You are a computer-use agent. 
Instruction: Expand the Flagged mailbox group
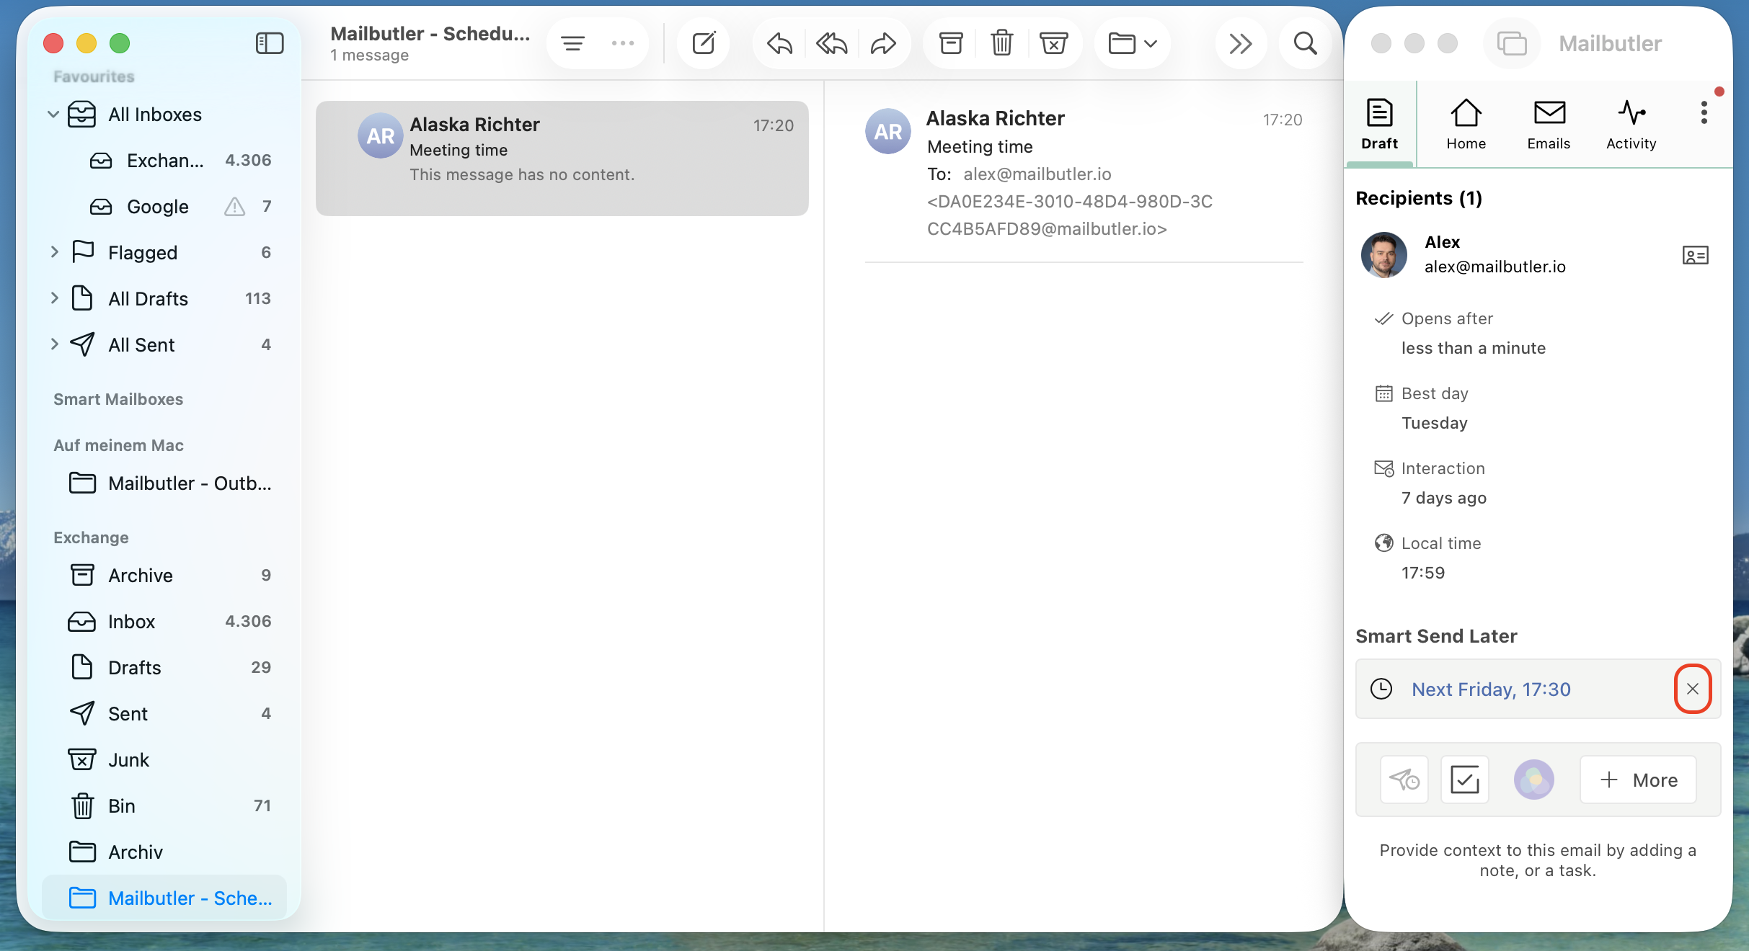[x=54, y=252]
